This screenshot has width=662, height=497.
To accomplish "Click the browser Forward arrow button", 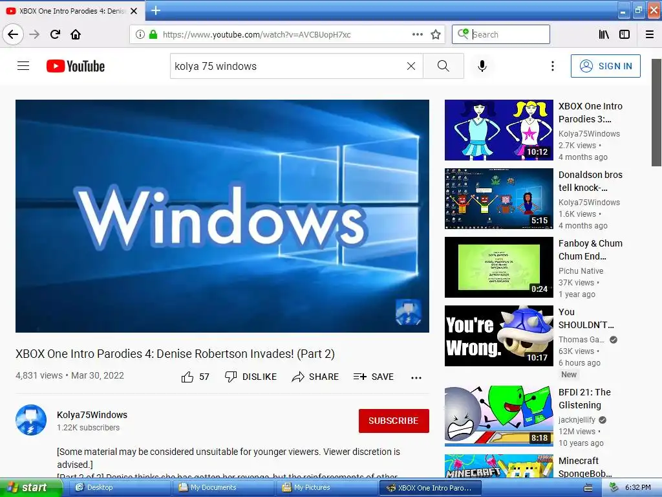I will [34, 34].
